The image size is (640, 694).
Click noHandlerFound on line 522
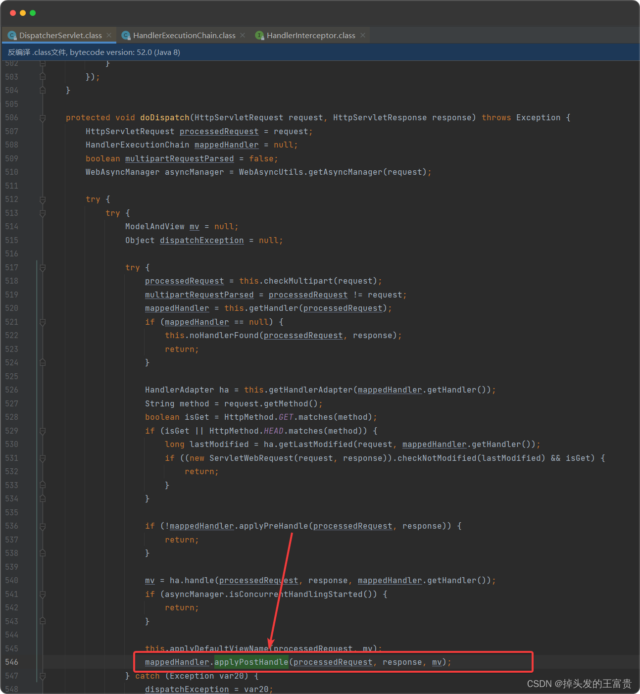click(224, 336)
